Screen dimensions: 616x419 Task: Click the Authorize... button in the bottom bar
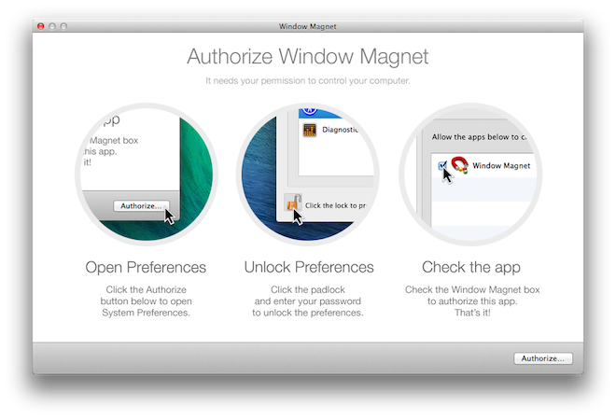click(542, 358)
